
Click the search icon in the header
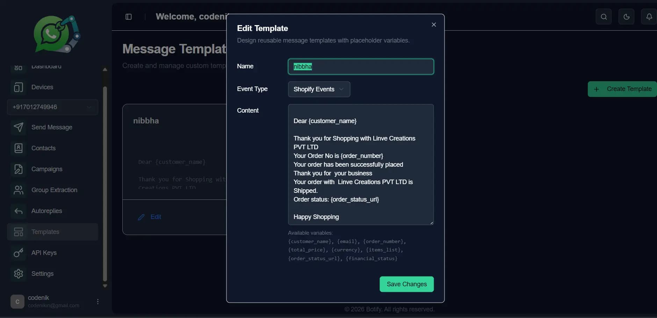604,17
